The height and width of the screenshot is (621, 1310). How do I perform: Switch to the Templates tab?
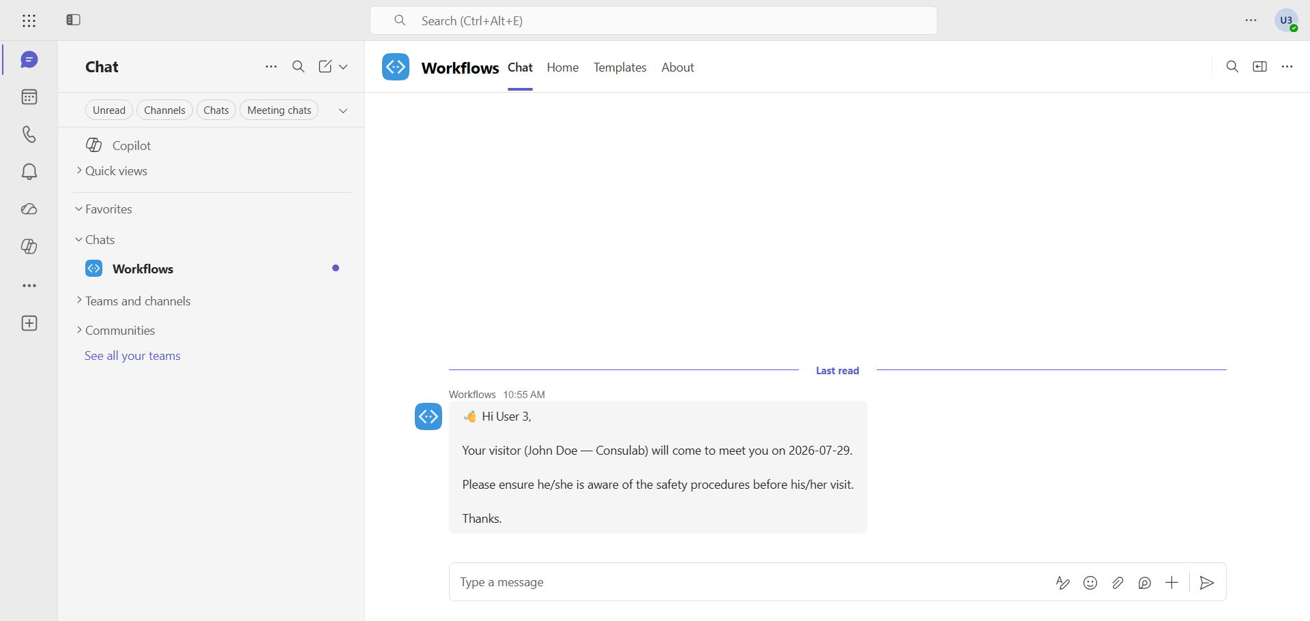click(x=620, y=67)
